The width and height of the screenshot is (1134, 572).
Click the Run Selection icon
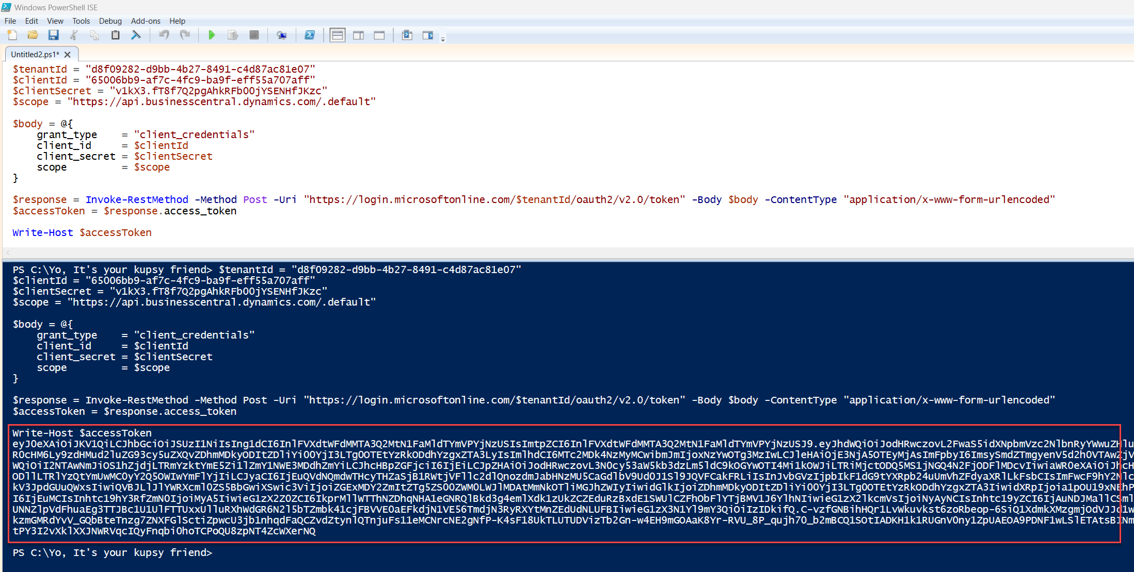(x=233, y=35)
